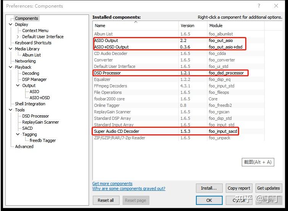
Task: Open the Decoding preferences page
Action: [31, 73]
